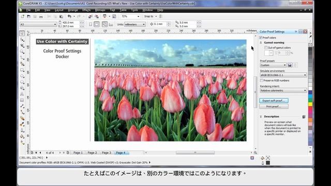The width and height of the screenshot is (331, 186).
Task: Click the Export soft proof button
Action: (274, 101)
